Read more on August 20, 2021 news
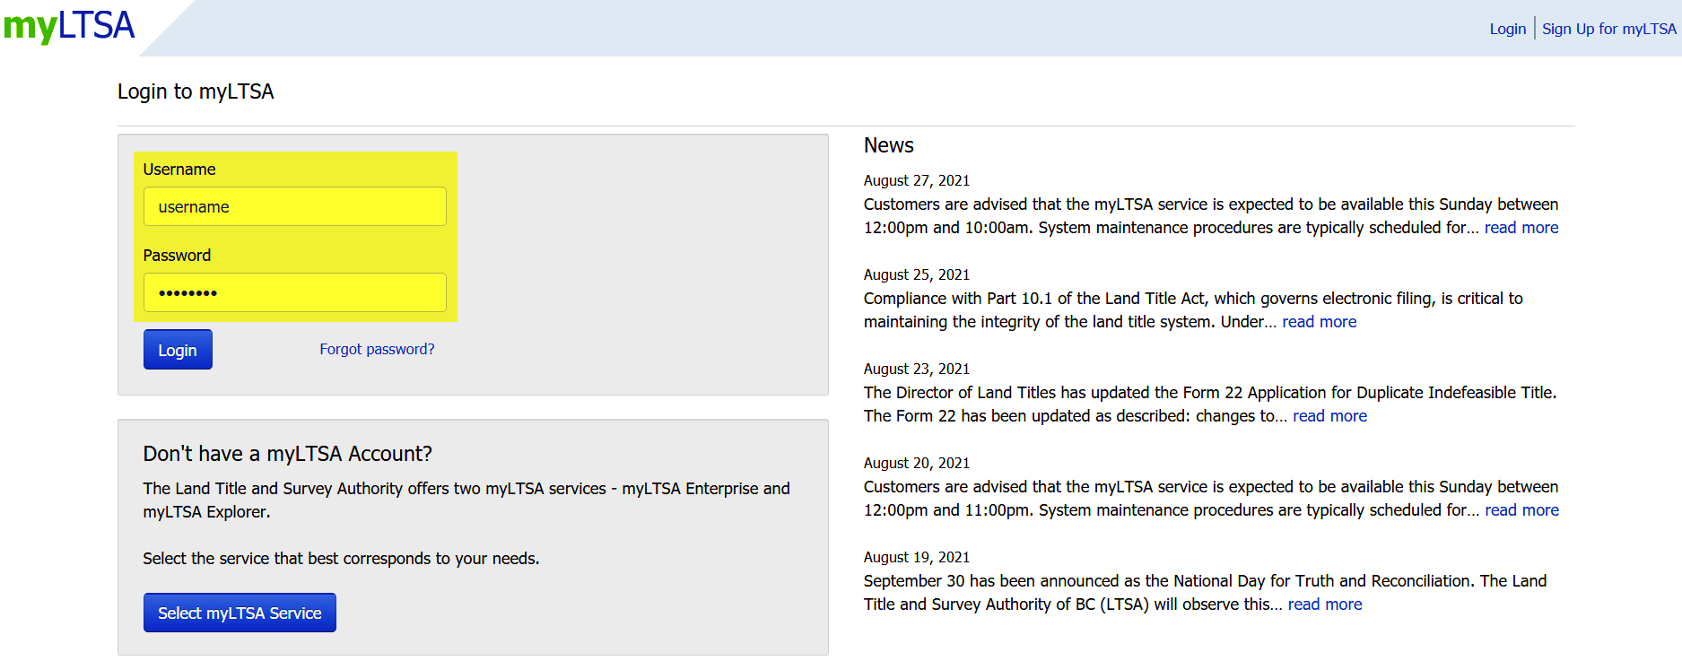 tap(1522, 510)
